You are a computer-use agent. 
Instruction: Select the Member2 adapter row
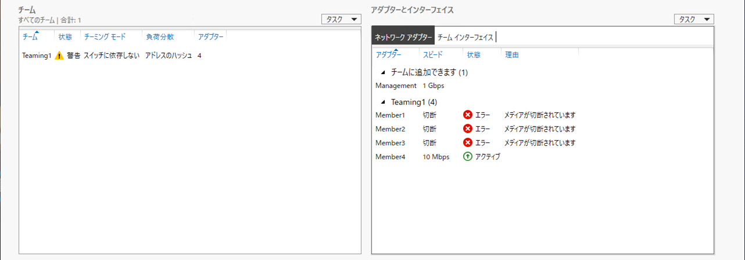tap(542, 129)
